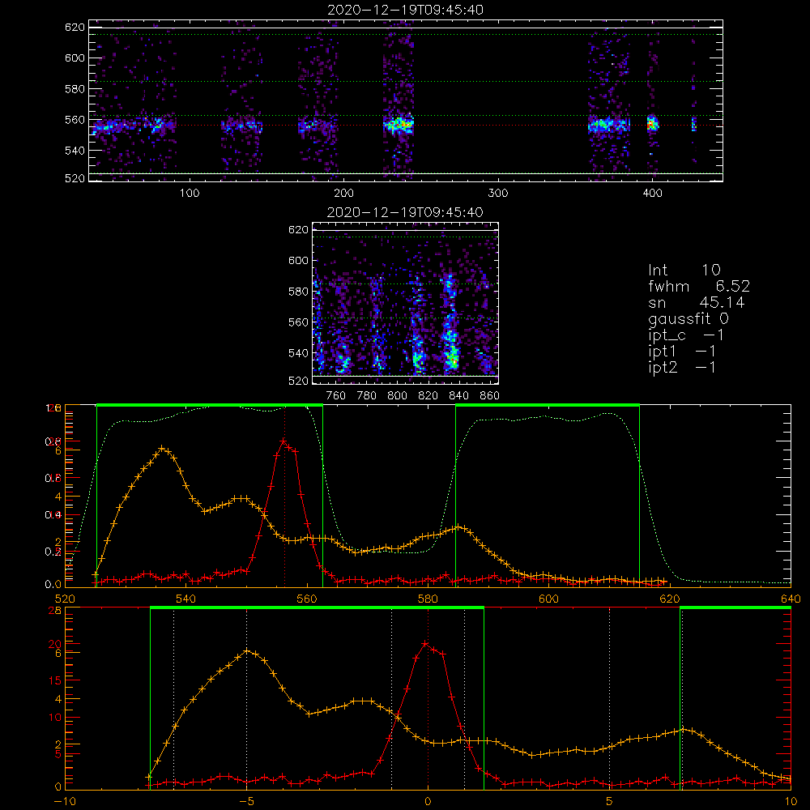The height and width of the screenshot is (810, 810).
Task: Select the 'Int 10' readout
Action: point(684,270)
